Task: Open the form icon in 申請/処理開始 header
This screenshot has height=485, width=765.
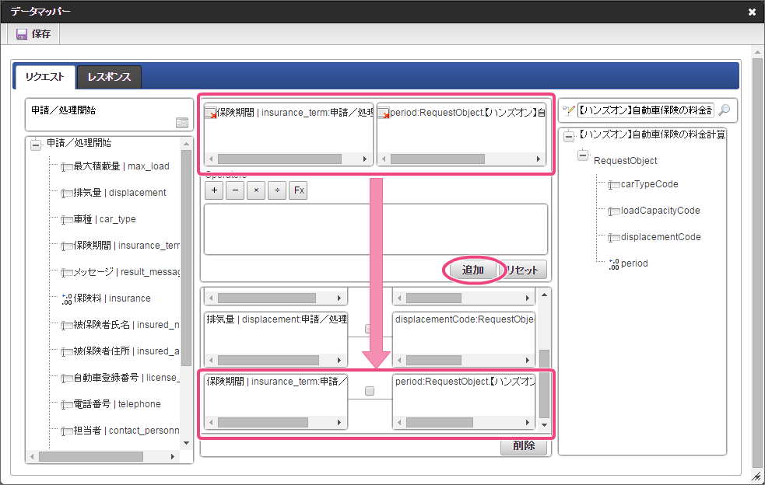Action: coord(182,122)
